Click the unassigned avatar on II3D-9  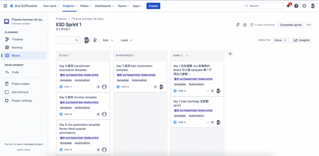(x=104, y=150)
